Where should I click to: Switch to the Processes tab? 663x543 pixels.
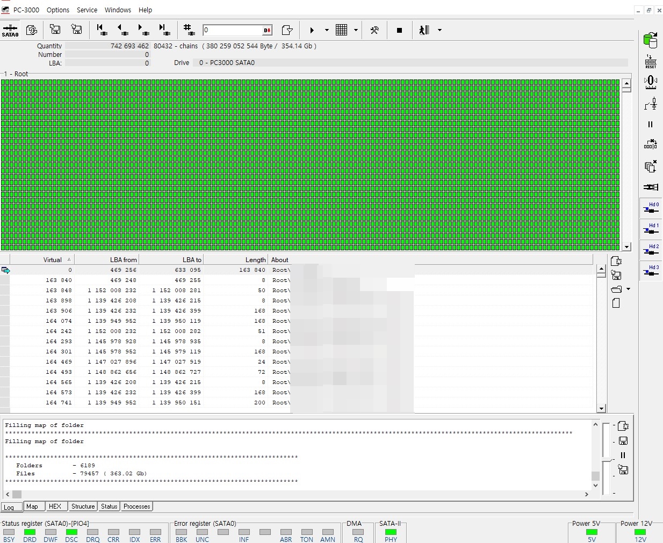click(137, 506)
